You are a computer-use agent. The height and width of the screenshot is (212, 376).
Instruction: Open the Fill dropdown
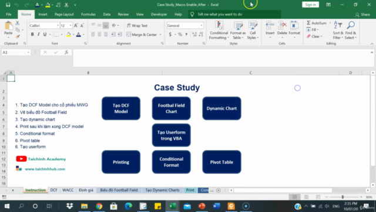pyautogui.click(x=313, y=30)
